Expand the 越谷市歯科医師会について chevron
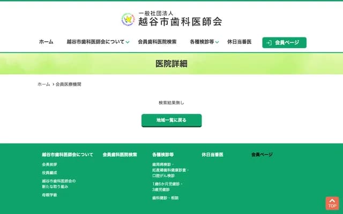This screenshot has height=214, width=343. [x=128, y=42]
